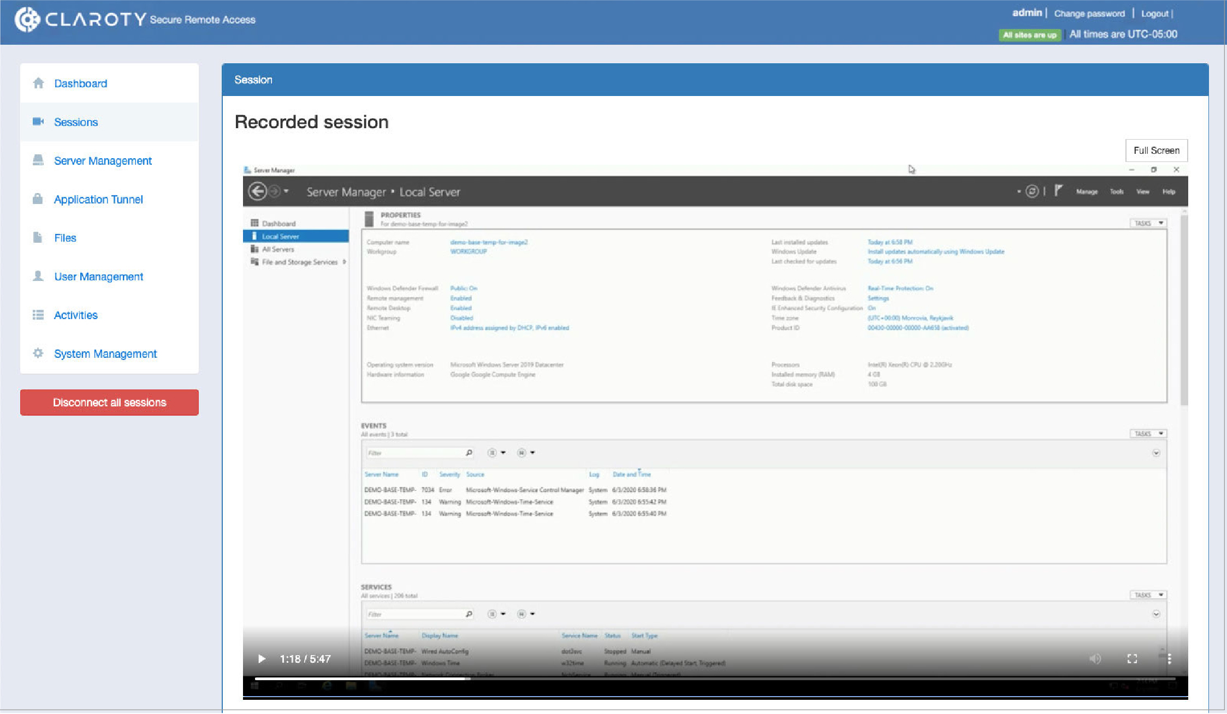Viewport: 1227px width, 714px height.
Task: Select event 7034 Error row
Action: [515, 490]
